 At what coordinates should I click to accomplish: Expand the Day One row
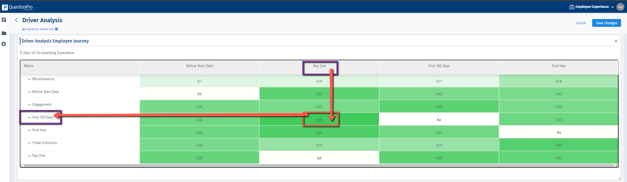tap(29, 156)
